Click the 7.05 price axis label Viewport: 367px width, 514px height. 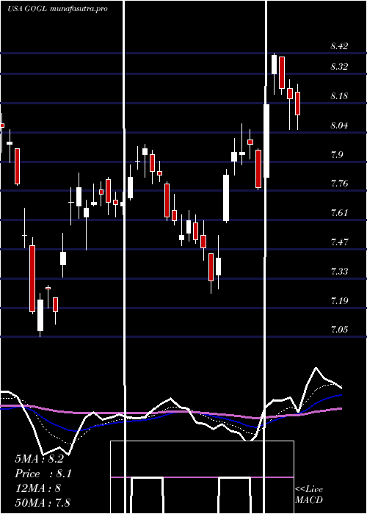point(339,330)
